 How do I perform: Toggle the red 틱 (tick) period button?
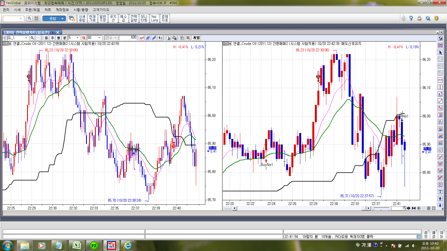click(84, 38)
